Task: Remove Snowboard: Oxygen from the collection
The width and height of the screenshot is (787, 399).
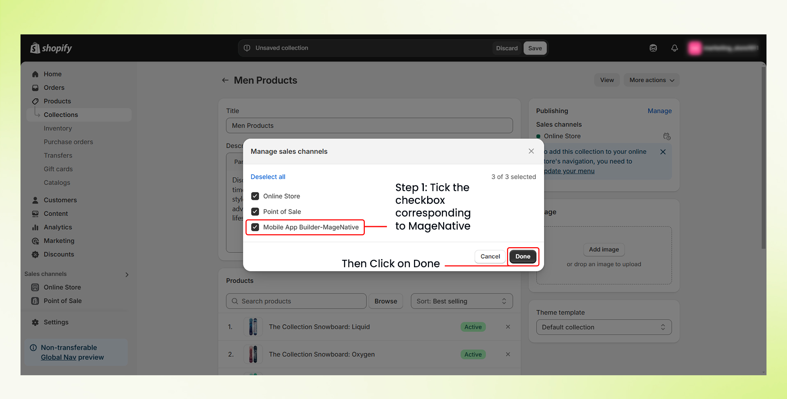Action: tap(508, 354)
